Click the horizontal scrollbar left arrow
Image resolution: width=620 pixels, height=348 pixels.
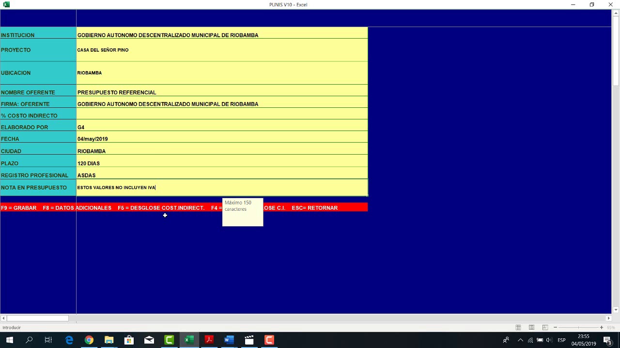pos(3,318)
